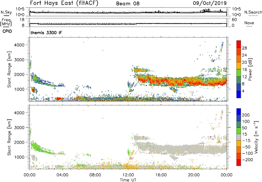The height and width of the screenshot is (182, 262).
Task: Click the 2000 tick in the velocity panel
Action: [19, 142]
